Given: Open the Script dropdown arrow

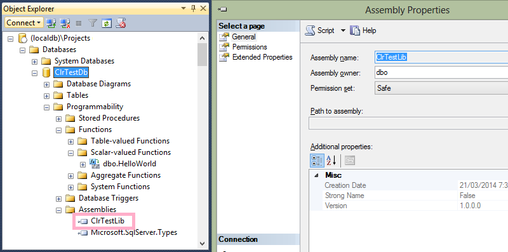Looking at the screenshot, I should pos(343,30).
